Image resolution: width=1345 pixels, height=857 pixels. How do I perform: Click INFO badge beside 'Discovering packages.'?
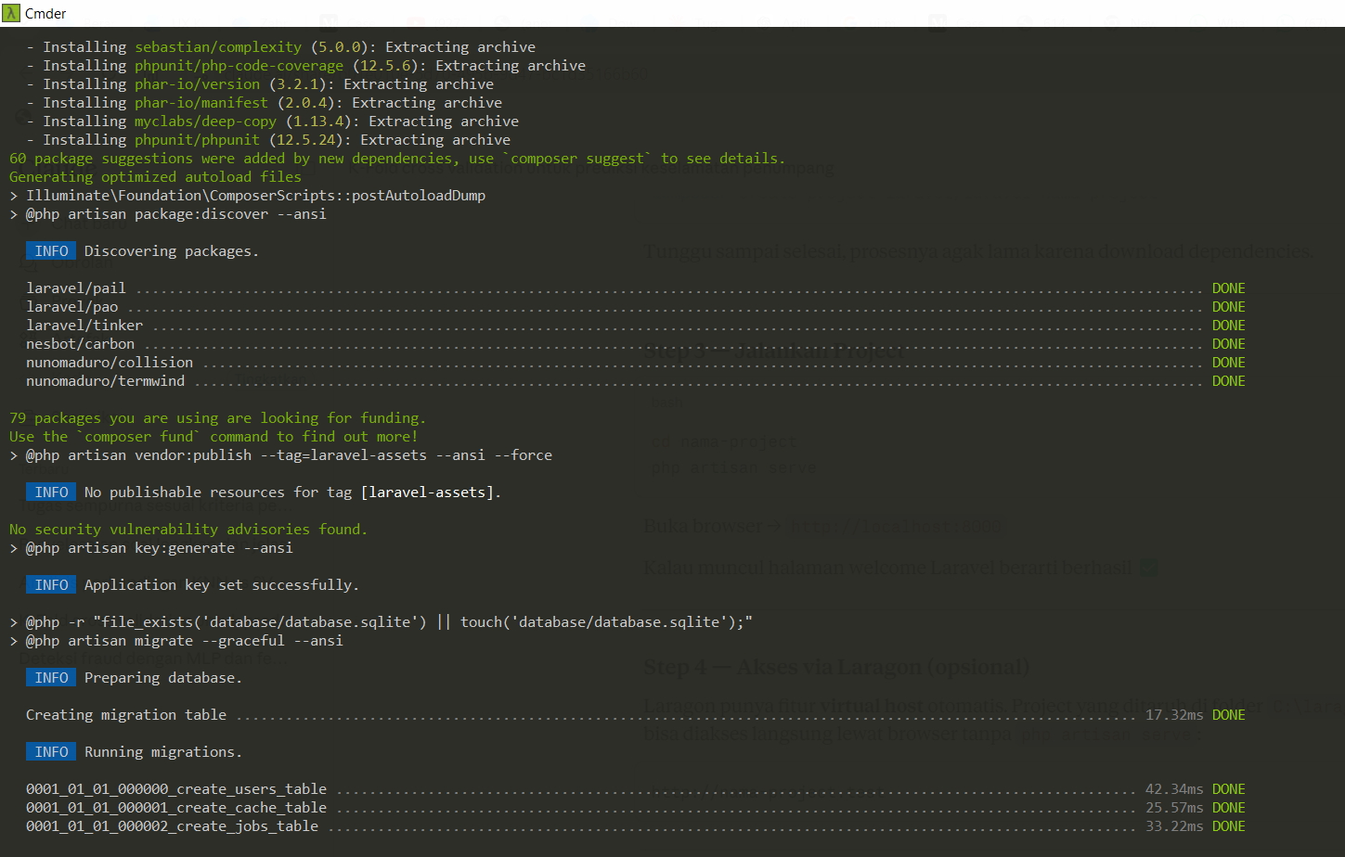click(x=51, y=251)
